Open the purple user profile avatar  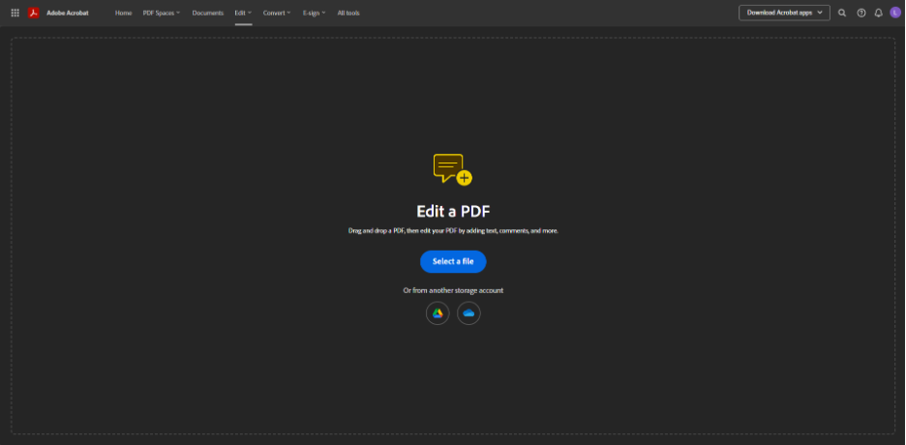point(895,13)
